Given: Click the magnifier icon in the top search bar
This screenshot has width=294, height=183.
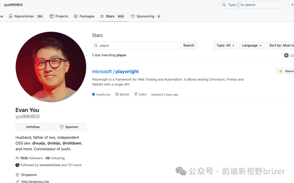Looking at the screenshot, I should tap(224, 5).
